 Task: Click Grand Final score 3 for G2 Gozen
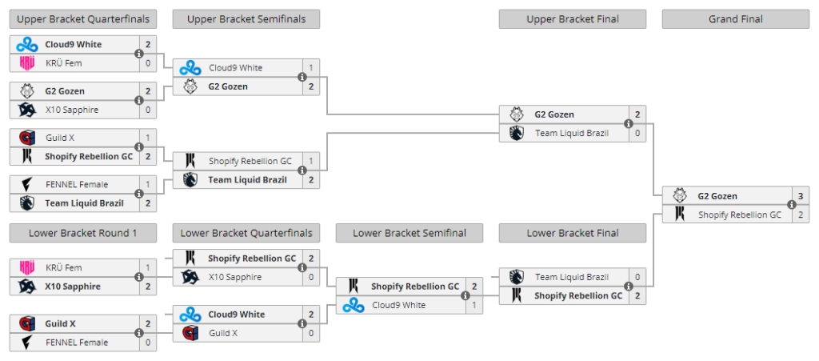point(801,196)
